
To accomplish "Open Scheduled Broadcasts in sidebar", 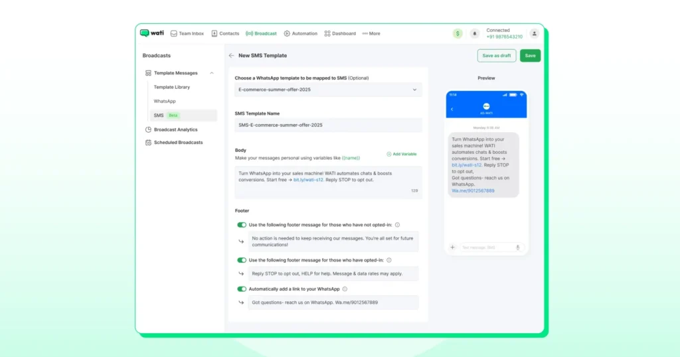I will tap(178, 142).
